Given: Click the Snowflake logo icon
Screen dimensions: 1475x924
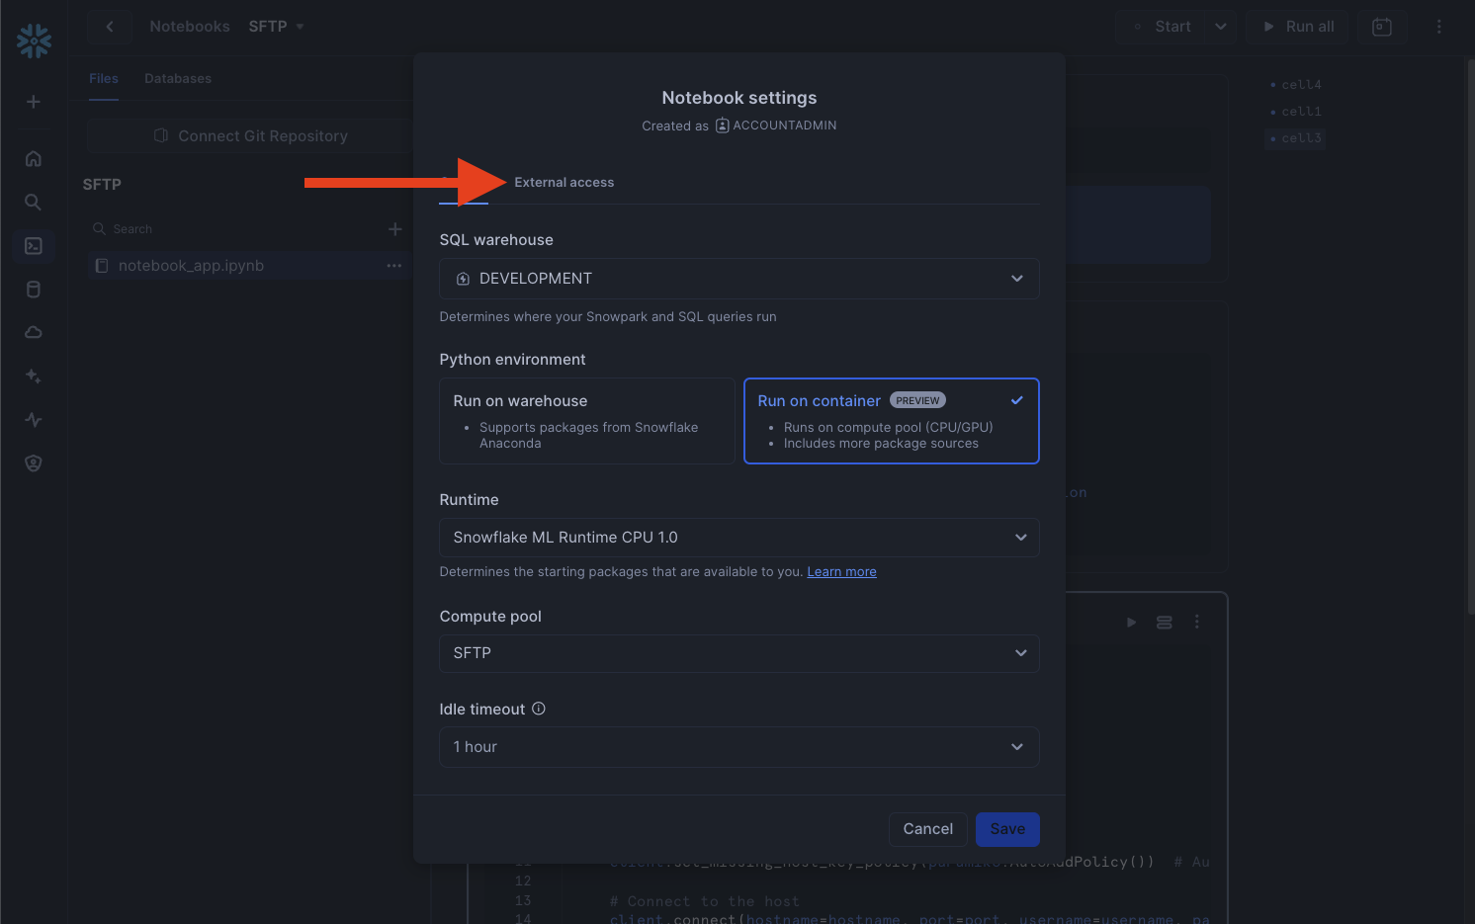Looking at the screenshot, I should tap(34, 41).
